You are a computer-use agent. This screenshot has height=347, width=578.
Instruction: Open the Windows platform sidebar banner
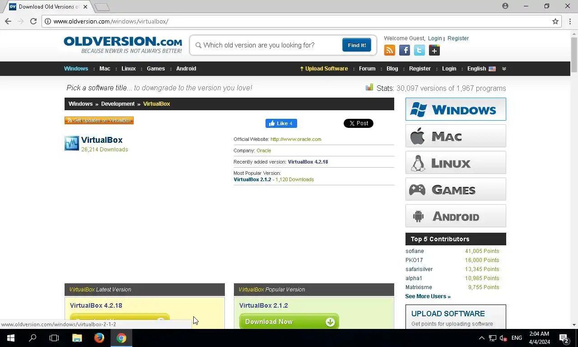[x=456, y=109]
